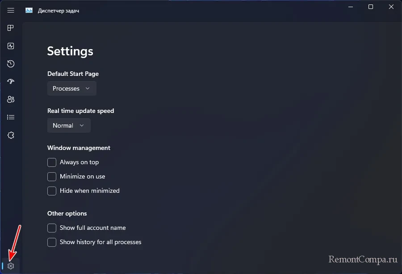402x274 pixels.
Task: Minimize the Task Manager window
Action: point(351,7)
